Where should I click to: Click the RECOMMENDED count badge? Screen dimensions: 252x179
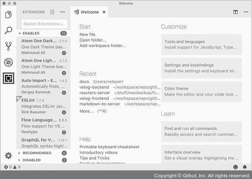click(x=64, y=153)
